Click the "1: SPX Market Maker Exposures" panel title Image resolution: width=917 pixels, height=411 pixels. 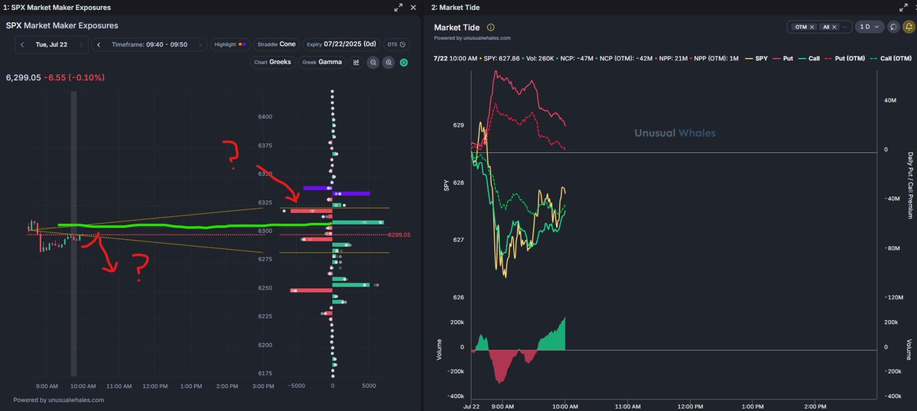[57, 8]
